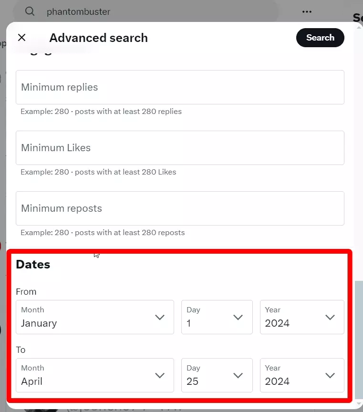
Task: Click the phantombuster search bar
Action: pyautogui.click(x=143, y=11)
